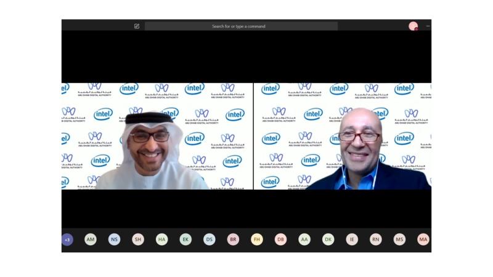This screenshot has height=277, width=493.
Task: Select participant avatar NS
Action: click(x=114, y=239)
